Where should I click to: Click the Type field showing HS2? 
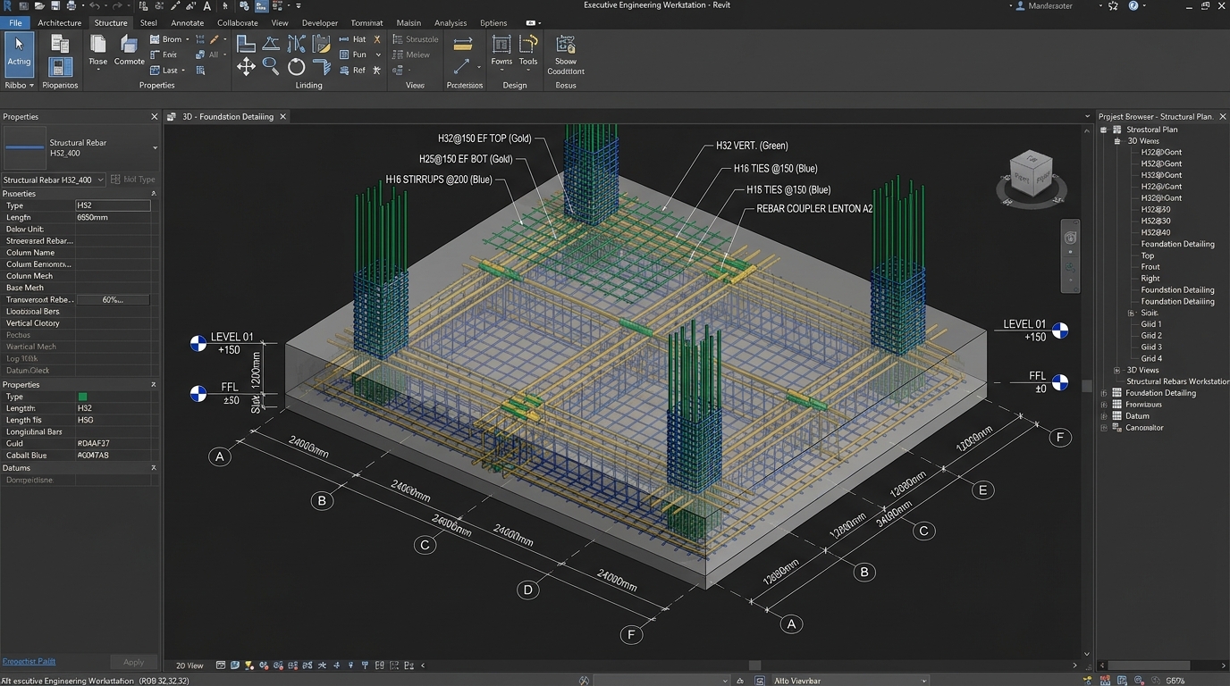(x=113, y=205)
